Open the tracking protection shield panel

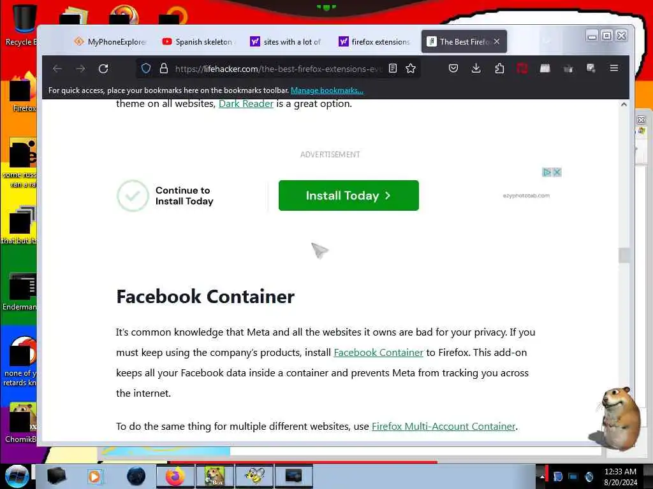point(146,68)
